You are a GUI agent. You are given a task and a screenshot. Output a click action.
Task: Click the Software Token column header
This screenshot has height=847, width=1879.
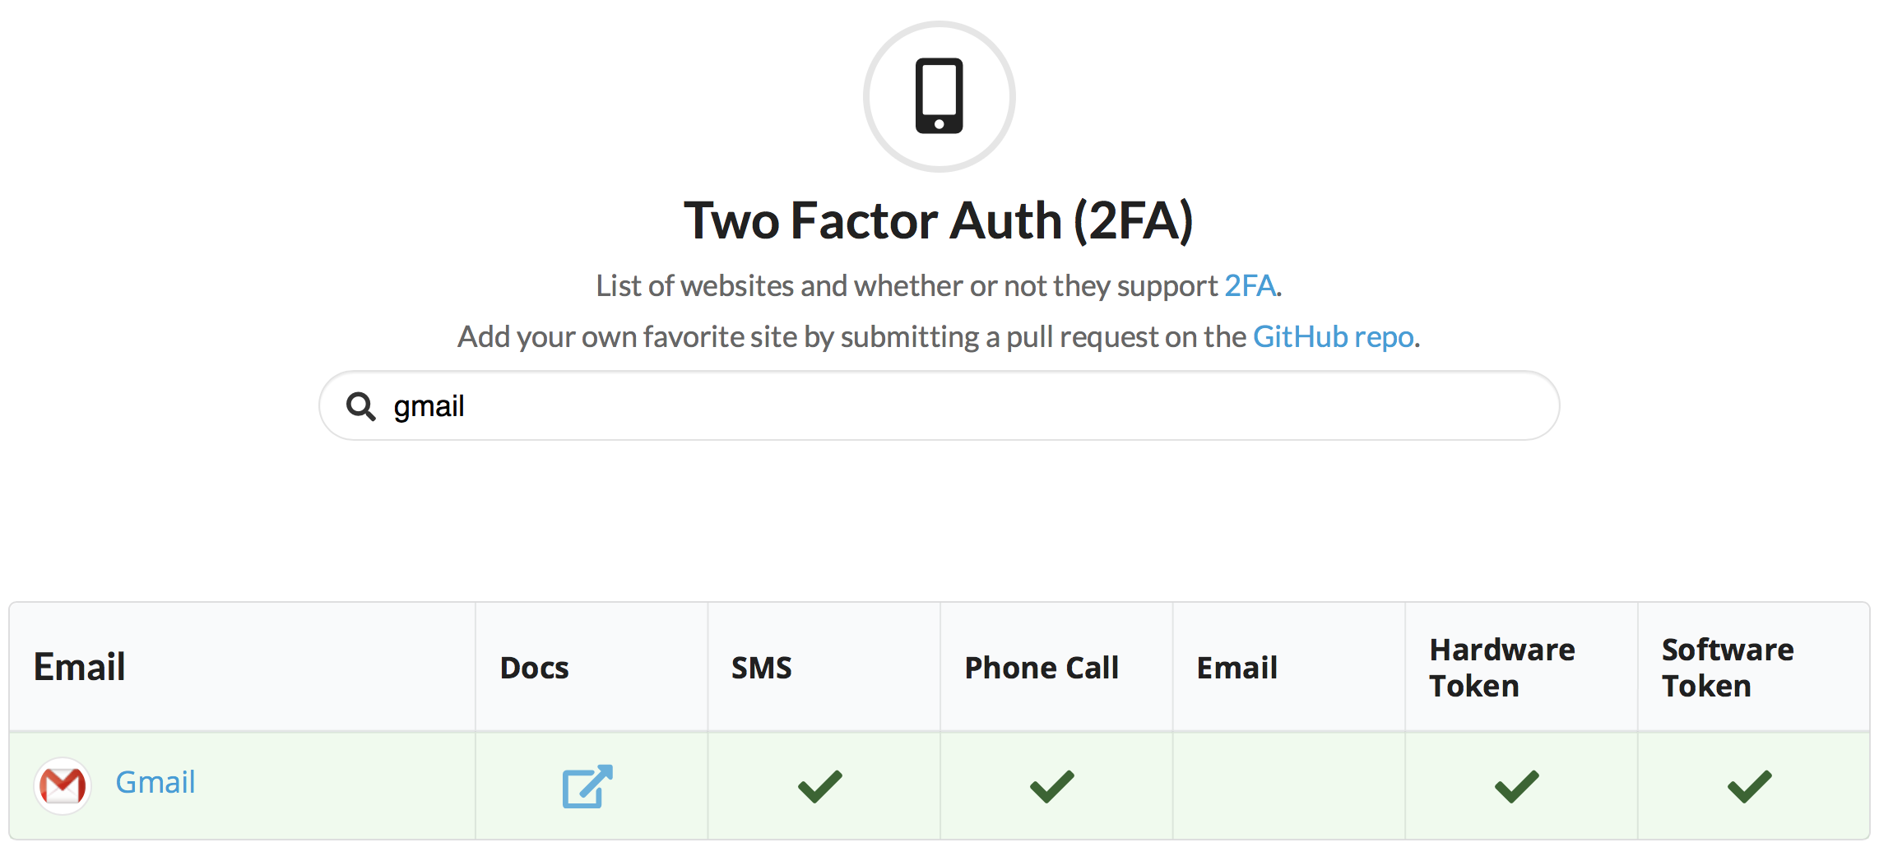(x=1728, y=668)
